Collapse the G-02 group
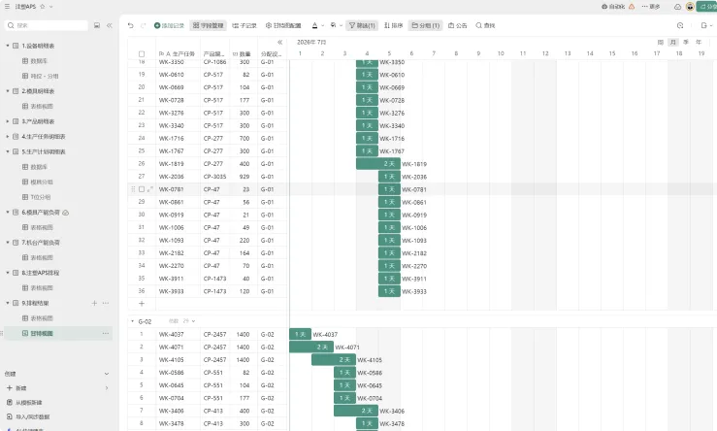 133,321
